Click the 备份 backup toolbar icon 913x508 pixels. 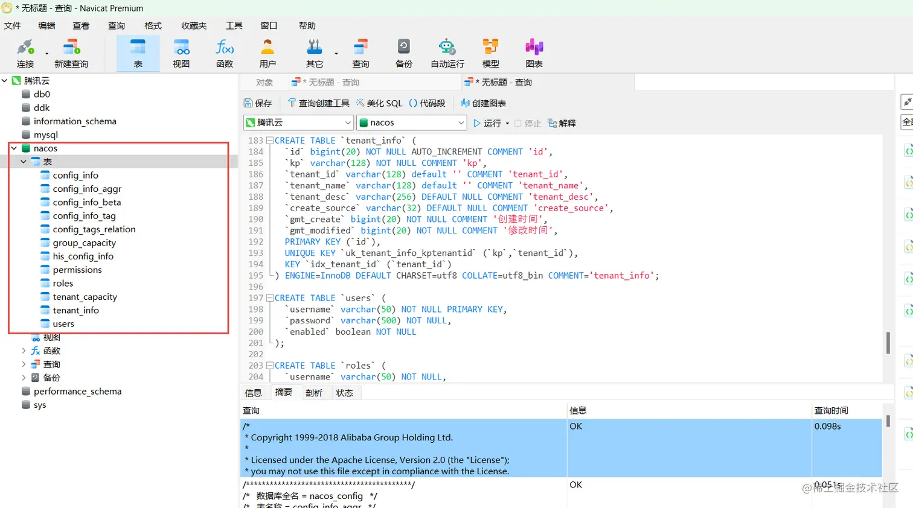tap(404, 53)
